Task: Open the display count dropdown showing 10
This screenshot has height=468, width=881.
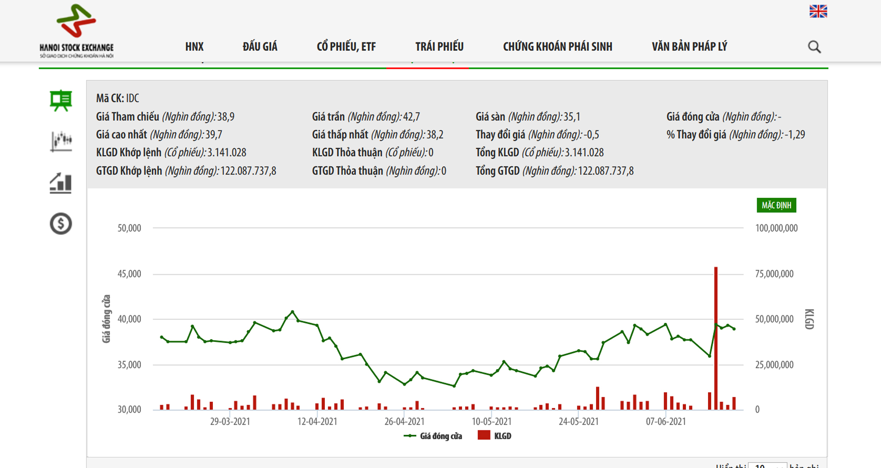Action: [x=767, y=464]
